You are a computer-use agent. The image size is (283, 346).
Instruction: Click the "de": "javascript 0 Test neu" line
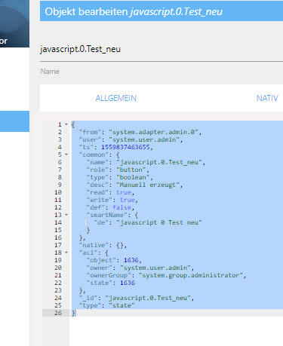148,222
